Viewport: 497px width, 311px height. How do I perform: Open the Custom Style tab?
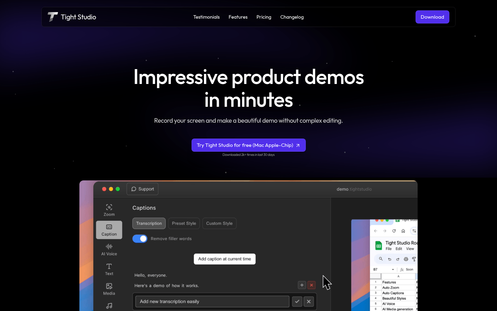pos(220,223)
